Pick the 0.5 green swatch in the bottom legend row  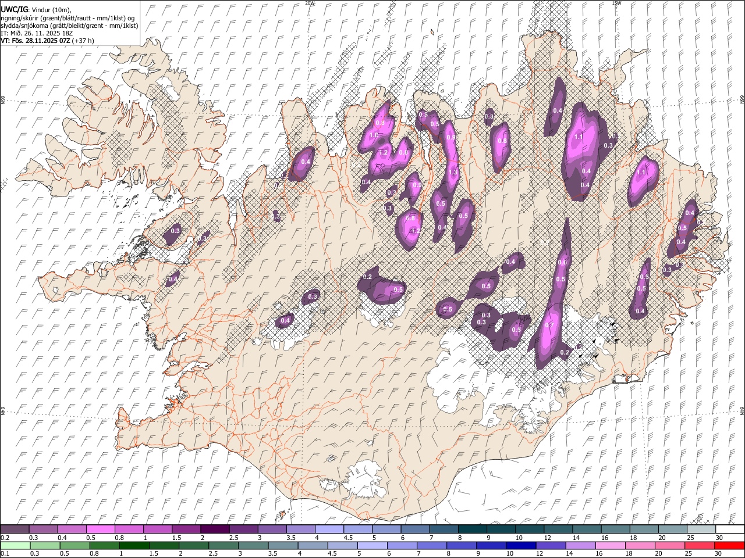(74, 546)
